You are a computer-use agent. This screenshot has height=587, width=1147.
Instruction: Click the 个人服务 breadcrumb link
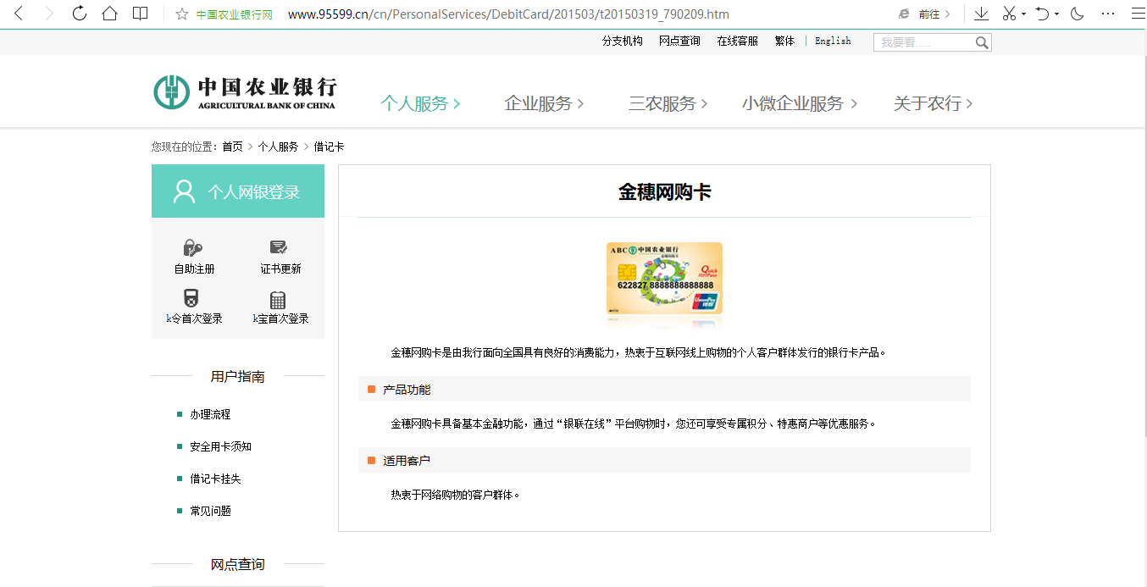[278, 147]
